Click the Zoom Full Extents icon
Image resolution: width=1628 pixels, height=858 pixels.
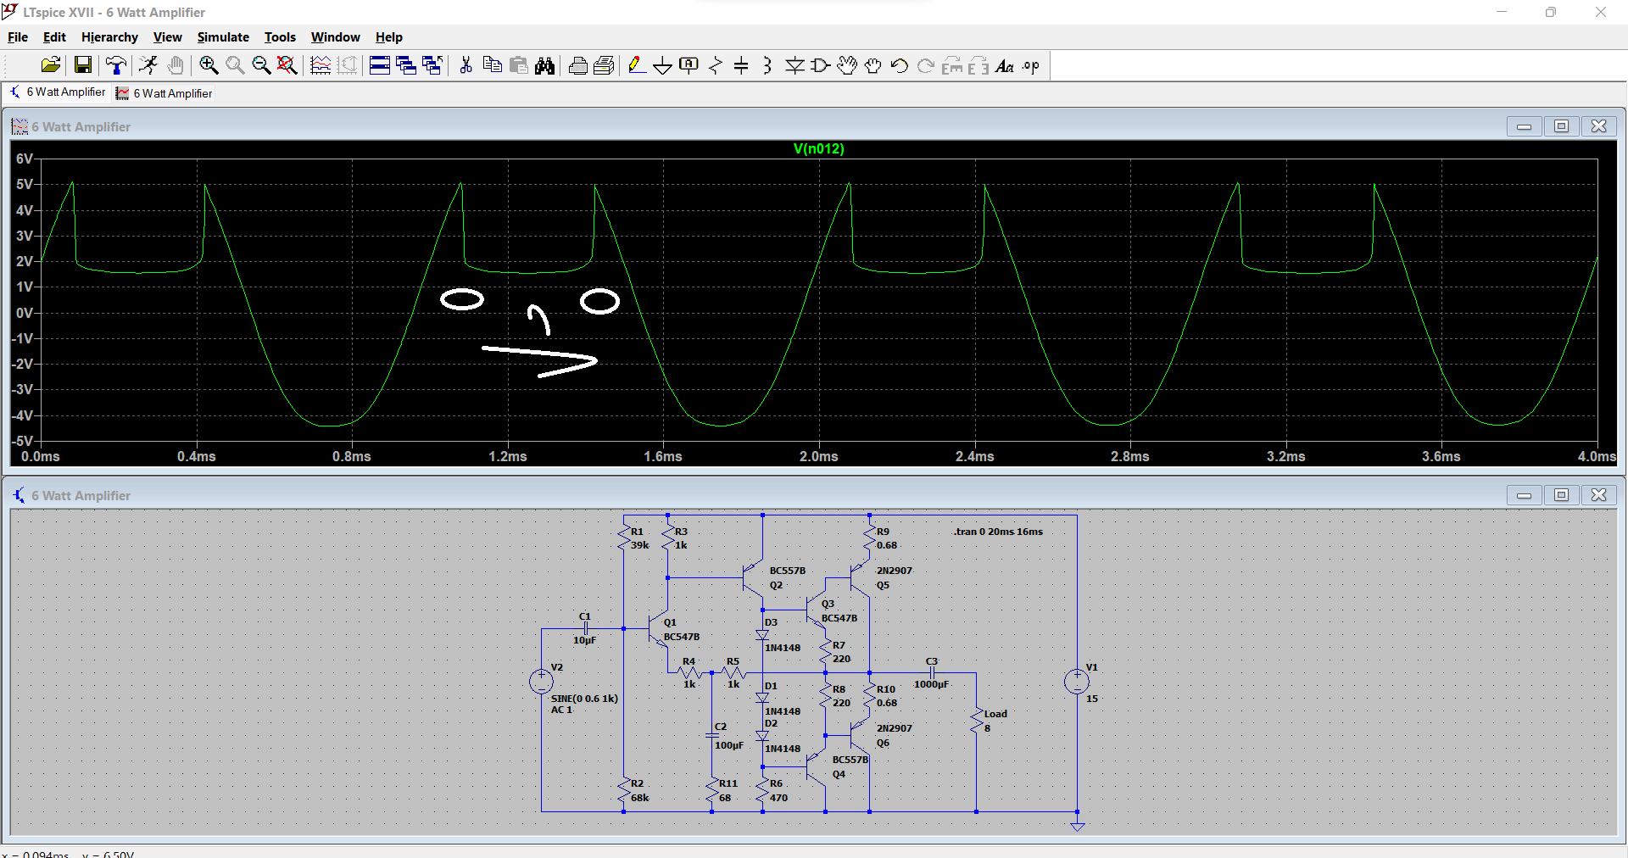click(287, 65)
